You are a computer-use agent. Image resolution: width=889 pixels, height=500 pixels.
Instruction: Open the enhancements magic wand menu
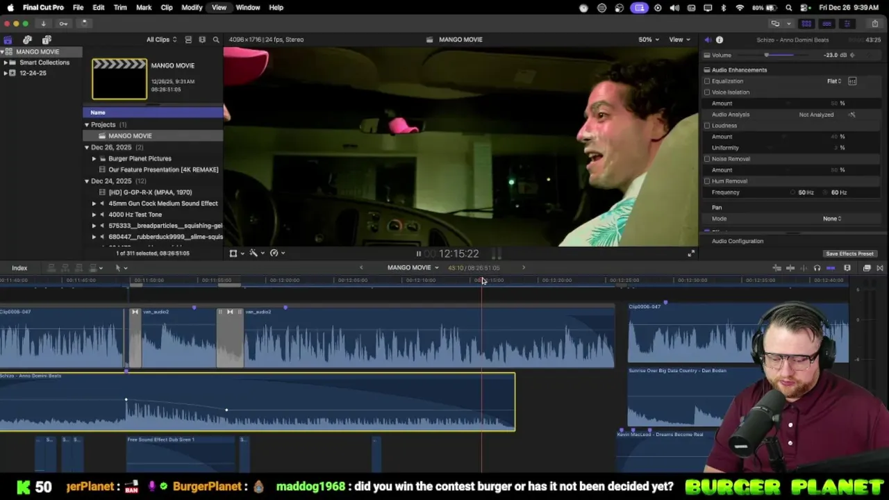[x=256, y=253]
